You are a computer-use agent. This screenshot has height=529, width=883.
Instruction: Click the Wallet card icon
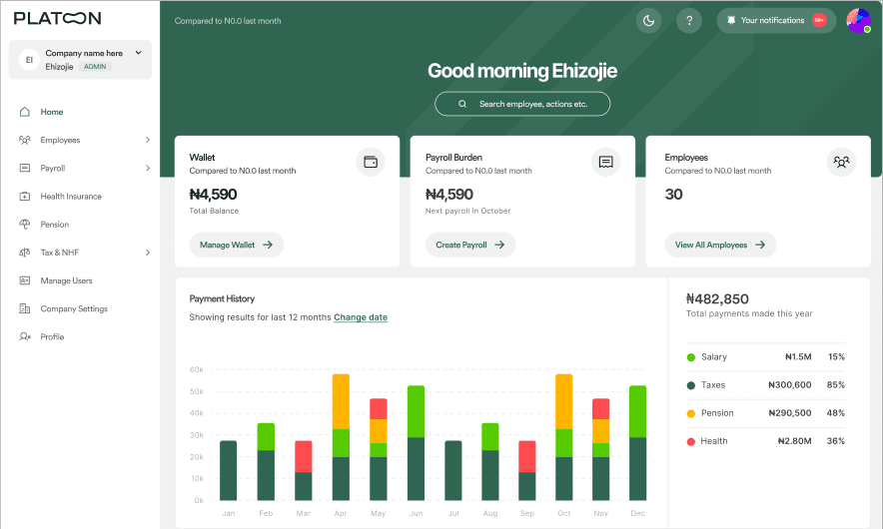(x=371, y=162)
